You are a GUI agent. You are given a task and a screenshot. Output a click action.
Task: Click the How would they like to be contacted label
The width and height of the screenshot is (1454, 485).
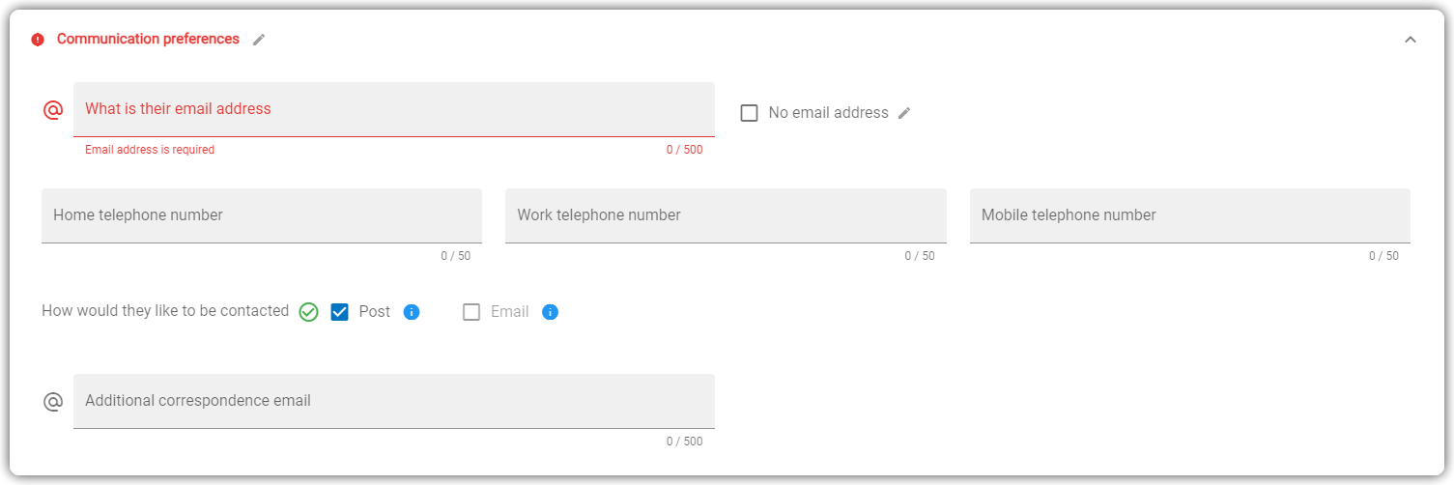pos(165,311)
